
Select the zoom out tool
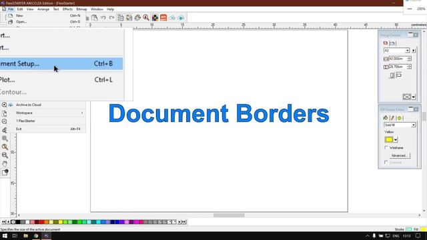pyautogui.click(x=5, y=121)
